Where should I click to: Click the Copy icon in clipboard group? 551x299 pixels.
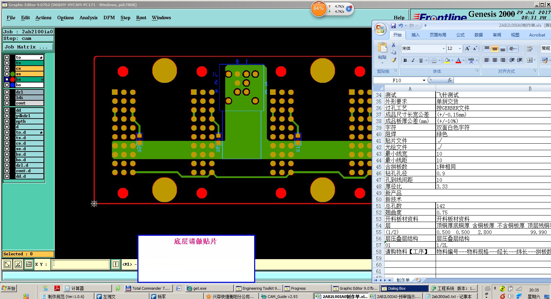(x=393, y=52)
